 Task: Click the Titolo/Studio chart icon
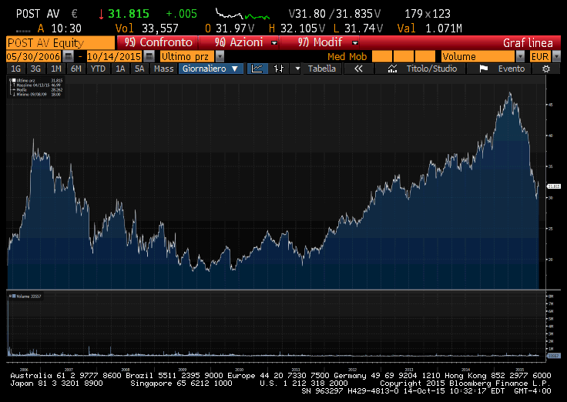pos(392,69)
